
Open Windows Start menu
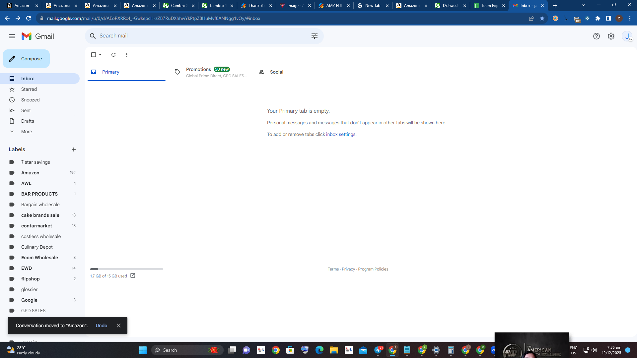[143, 350]
